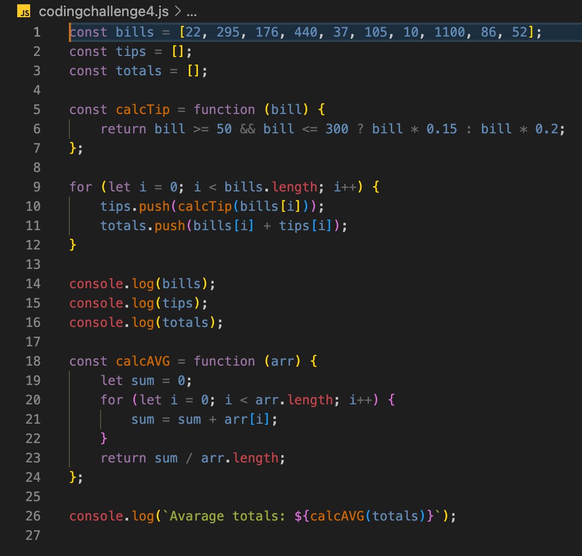Click line number 27 in gutter
Viewport: 582px width, 556px height.
tap(33, 535)
